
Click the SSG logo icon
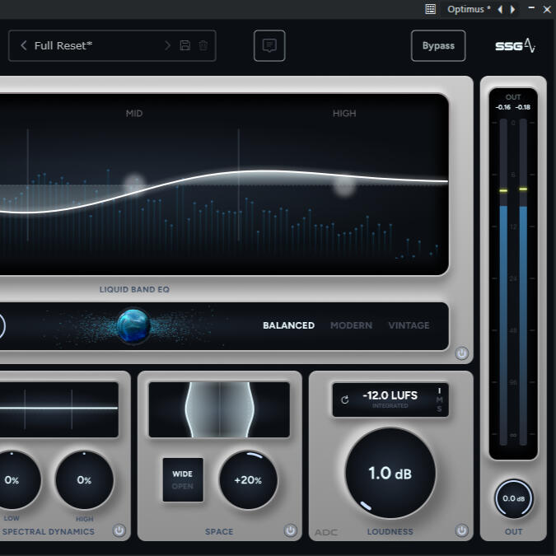pyautogui.click(x=515, y=46)
